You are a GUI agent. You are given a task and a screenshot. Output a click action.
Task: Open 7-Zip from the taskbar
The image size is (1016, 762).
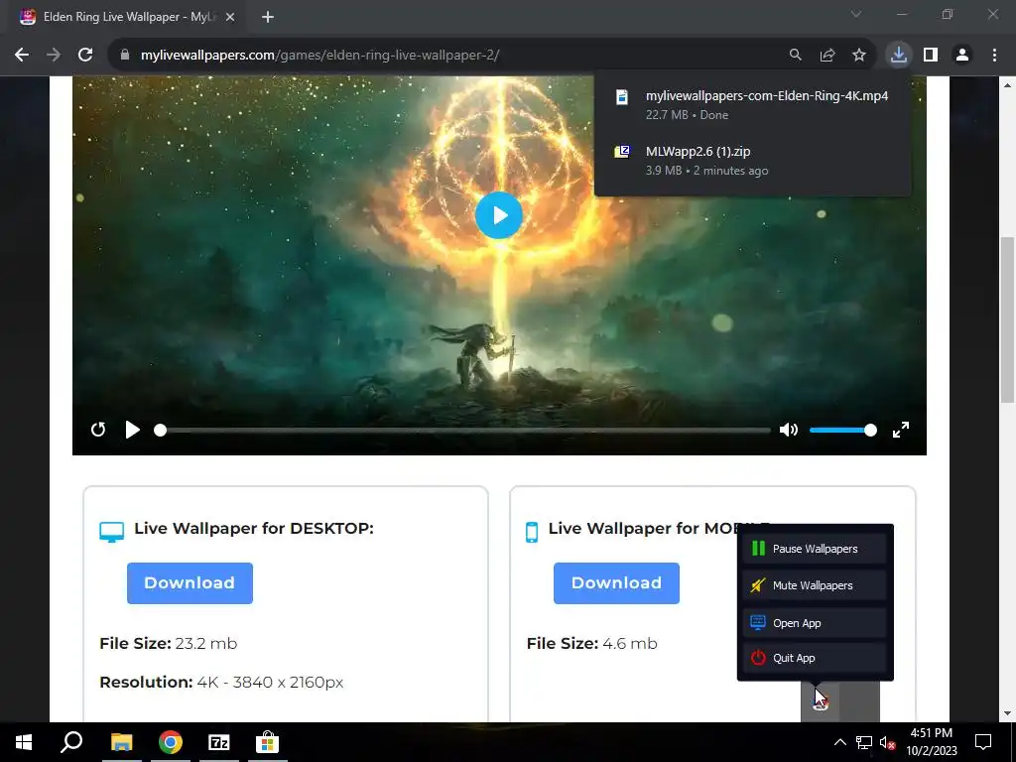[219, 742]
